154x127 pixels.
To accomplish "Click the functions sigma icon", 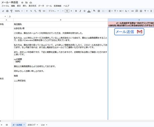I will coord(151,11).
